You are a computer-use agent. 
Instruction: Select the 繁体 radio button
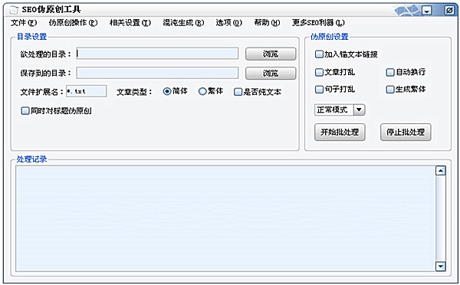(202, 91)
